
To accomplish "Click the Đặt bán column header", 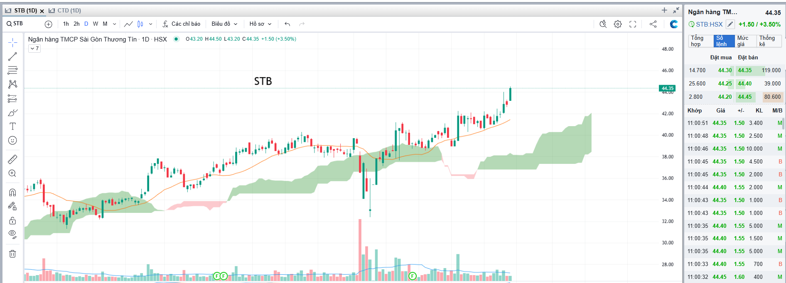I will (x=748, y=58).
